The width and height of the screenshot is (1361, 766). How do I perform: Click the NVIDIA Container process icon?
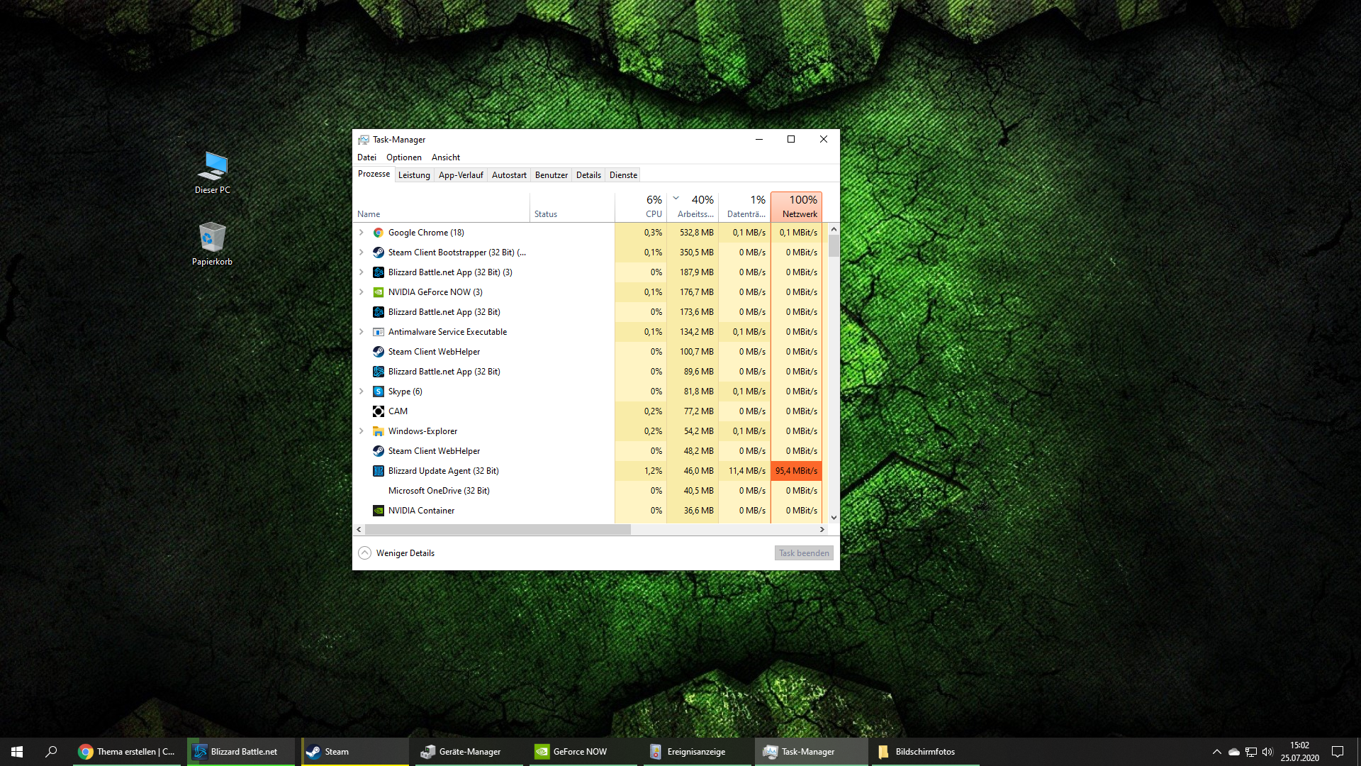pos(379,511)
